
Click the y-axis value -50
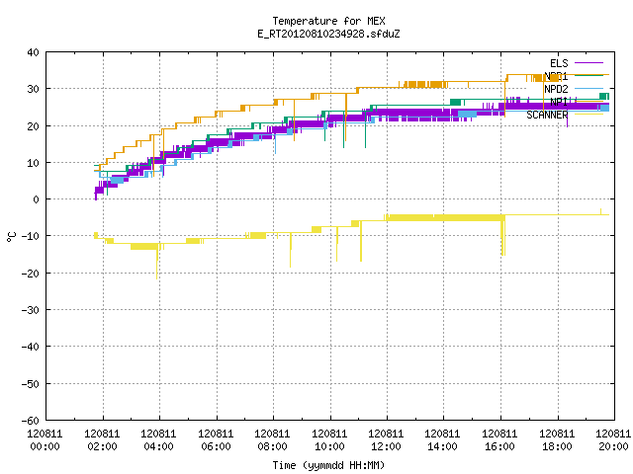[x=31, y=384]
